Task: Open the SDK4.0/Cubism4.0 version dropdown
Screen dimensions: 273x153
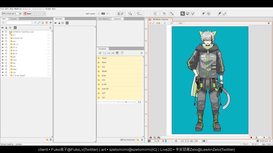Action: pos(20,14)
